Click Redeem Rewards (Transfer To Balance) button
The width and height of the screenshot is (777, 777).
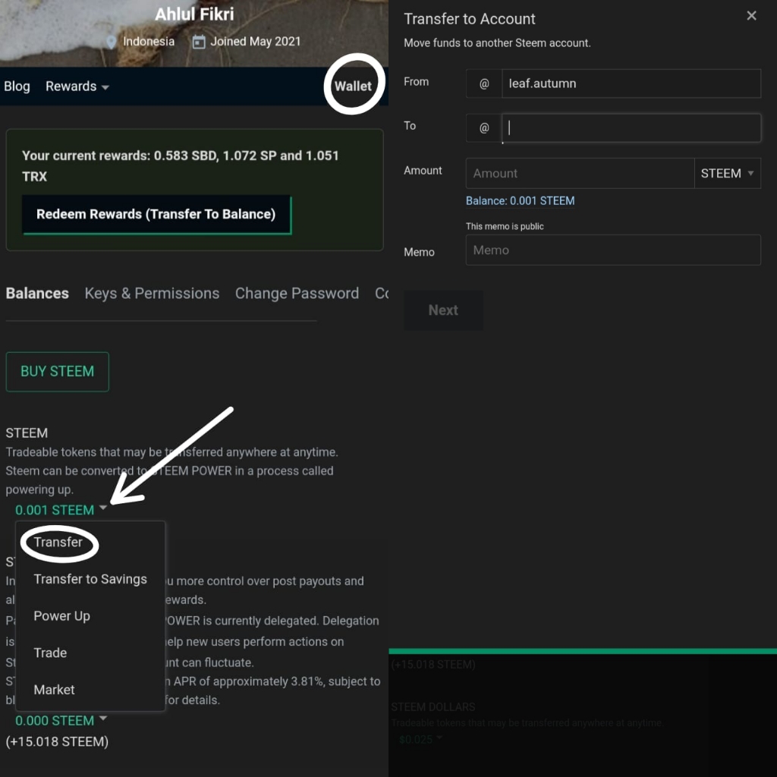pos(156,214)
